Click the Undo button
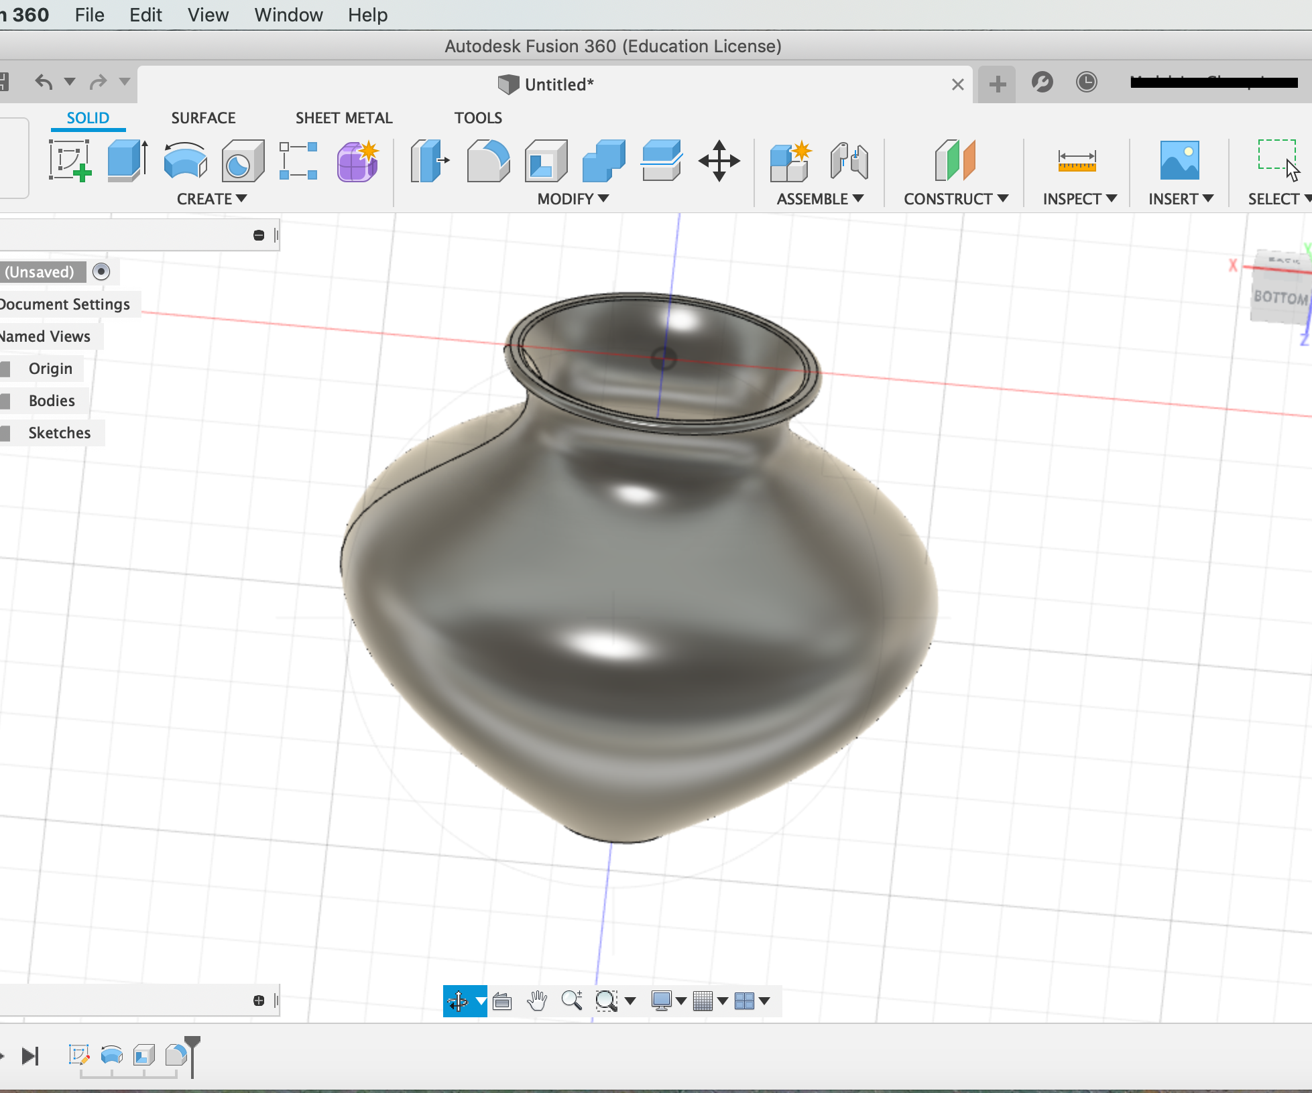The image size is (1312, 1093). pyautogui.click(x=44, y=81)
